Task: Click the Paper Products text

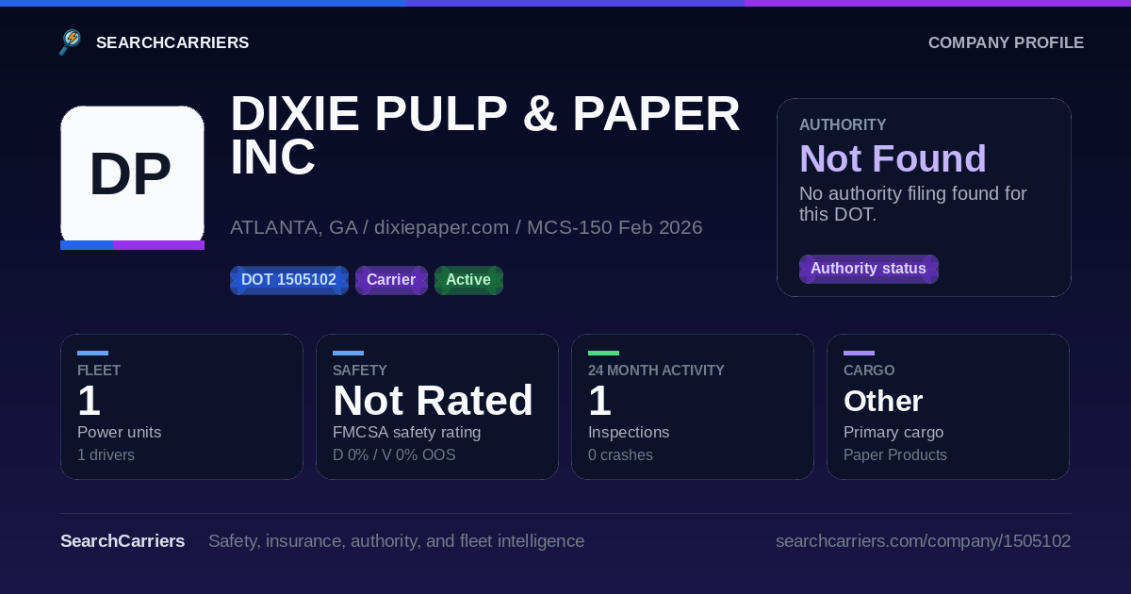Action: (895, 455)
